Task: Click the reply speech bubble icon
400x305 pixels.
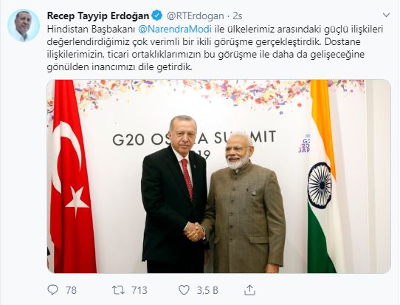Action: [x=52, y=290]
